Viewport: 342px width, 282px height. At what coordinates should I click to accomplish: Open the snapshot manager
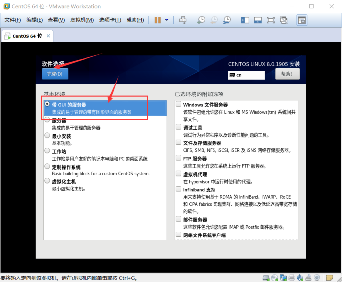tap(227, 20)
